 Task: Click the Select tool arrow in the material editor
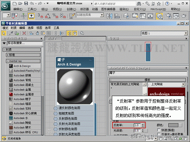coord(4,33)
